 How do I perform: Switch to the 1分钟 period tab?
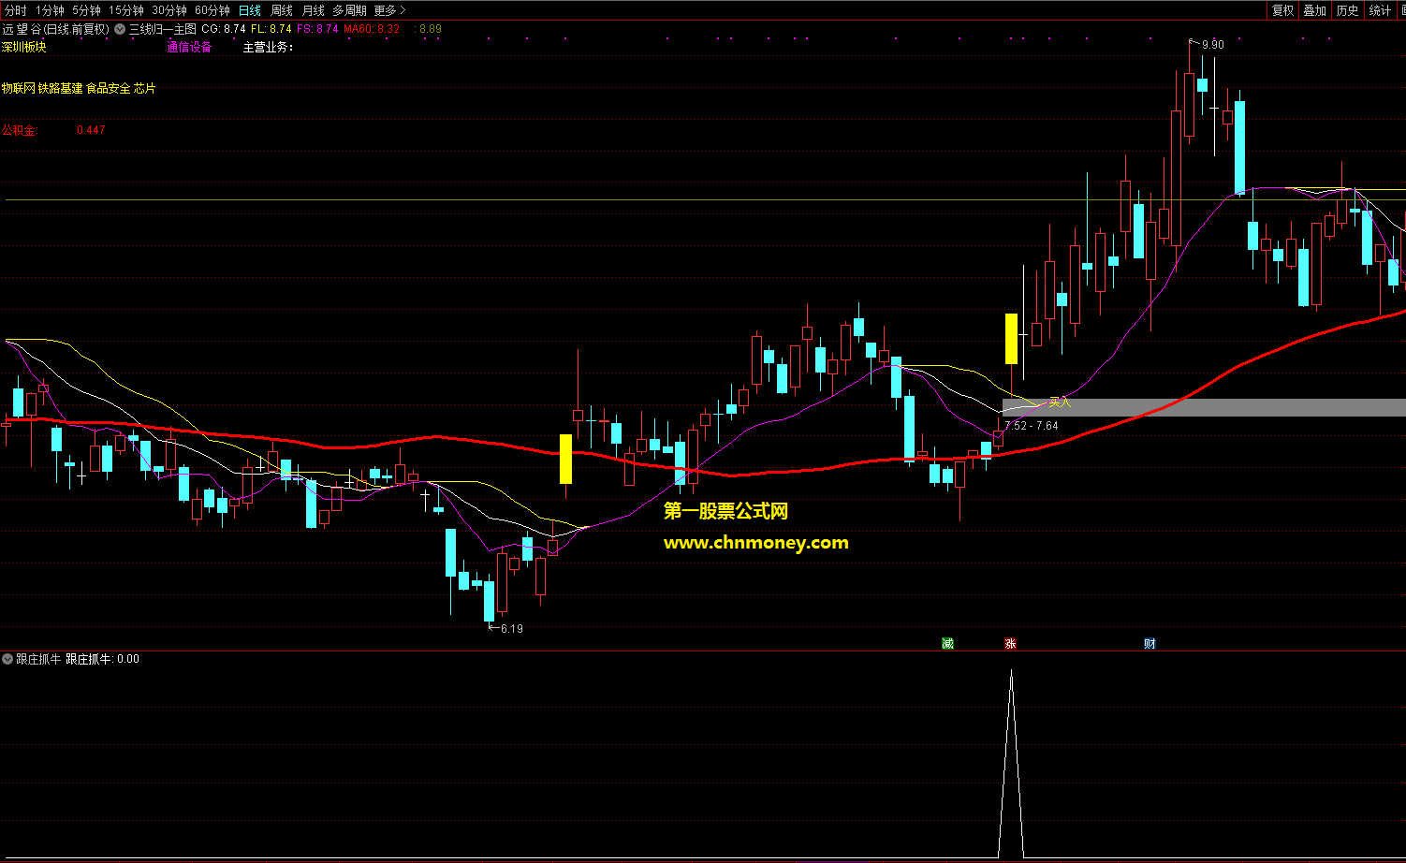[50, 10]
